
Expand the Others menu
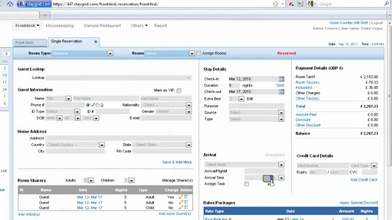[139, 26]
